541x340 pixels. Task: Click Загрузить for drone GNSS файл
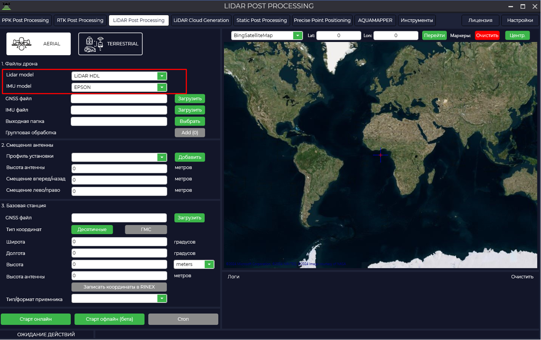[190, 99]
